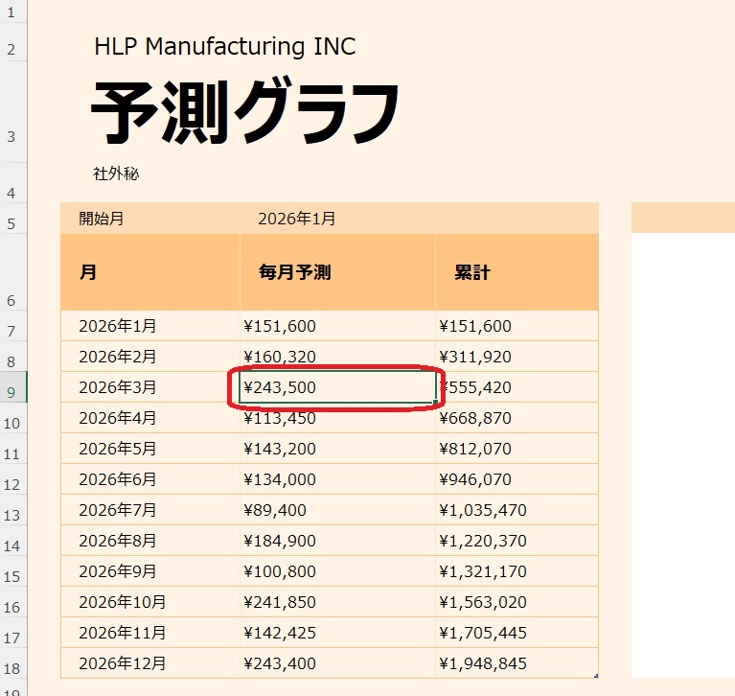Click the 予測グラフ title text
The height and width of the screenshot is (696, 735).
pyautogui.click(x=244, y=112)
